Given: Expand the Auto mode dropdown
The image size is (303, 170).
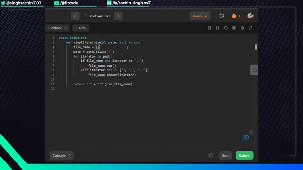Looking at the screenshot, I should coord(81,28).
